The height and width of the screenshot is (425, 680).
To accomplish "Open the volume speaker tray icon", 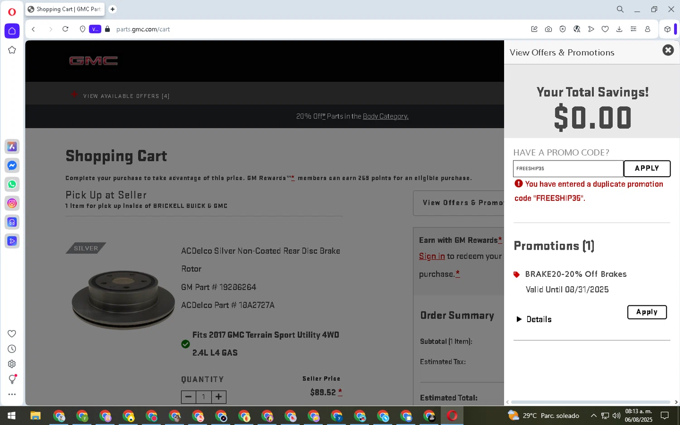I will coord(616,415).
